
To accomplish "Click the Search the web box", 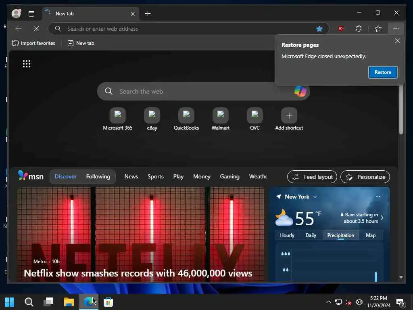I will 203,91.
